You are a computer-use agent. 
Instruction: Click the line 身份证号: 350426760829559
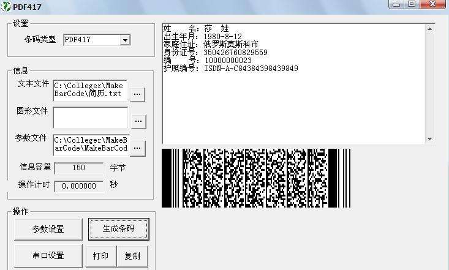(216, 53)
